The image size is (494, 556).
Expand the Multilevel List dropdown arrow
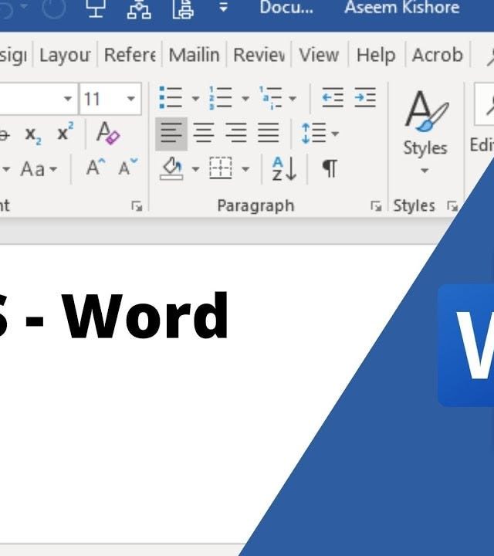(x=293, y=98)
